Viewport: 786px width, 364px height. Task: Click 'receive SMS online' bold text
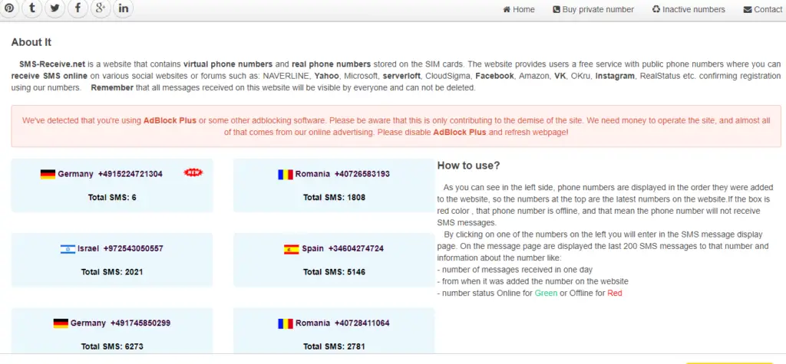point(49,76)
